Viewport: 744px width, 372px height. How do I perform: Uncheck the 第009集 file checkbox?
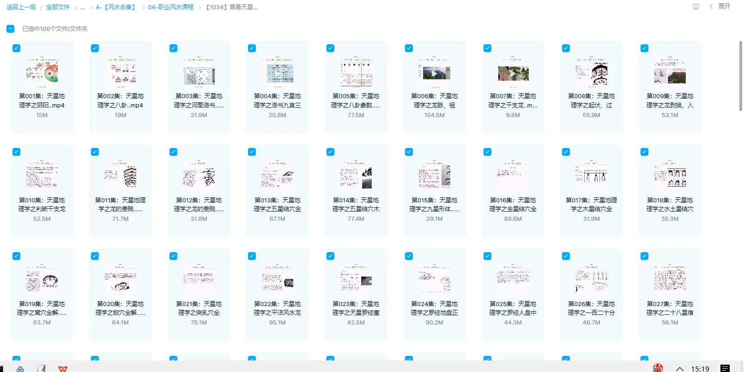pyautogui.click(x=645, y=48)
